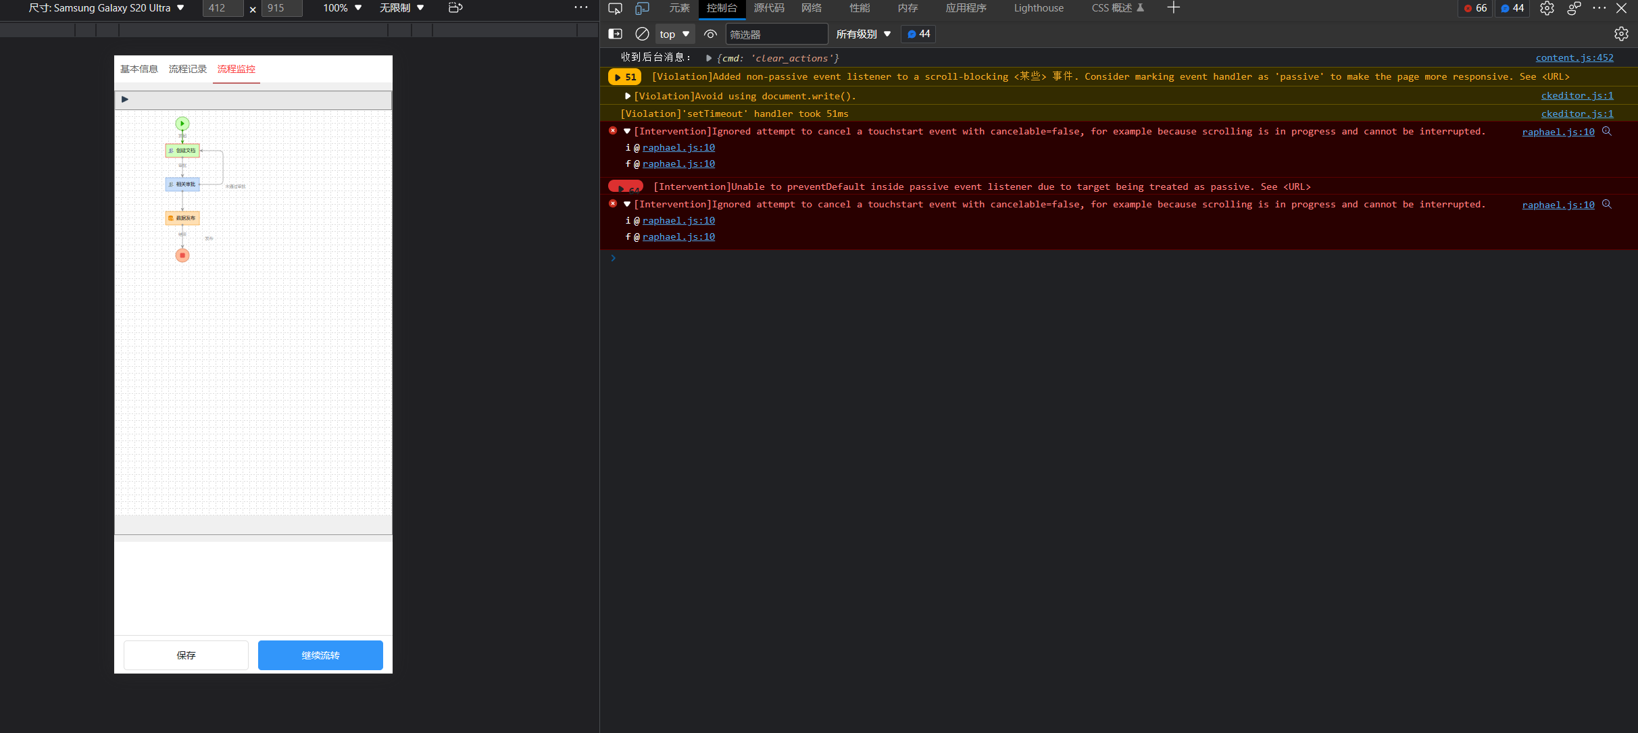Switch to the 网络 tab

tap(811, 8)
